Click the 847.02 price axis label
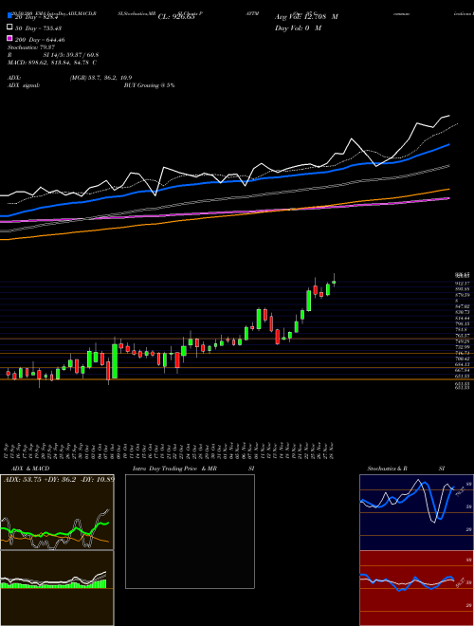Viewport: 474px width, 626px height. [462, 306]
